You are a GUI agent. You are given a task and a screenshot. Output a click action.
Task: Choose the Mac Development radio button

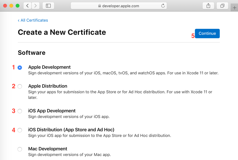point(20,149)
